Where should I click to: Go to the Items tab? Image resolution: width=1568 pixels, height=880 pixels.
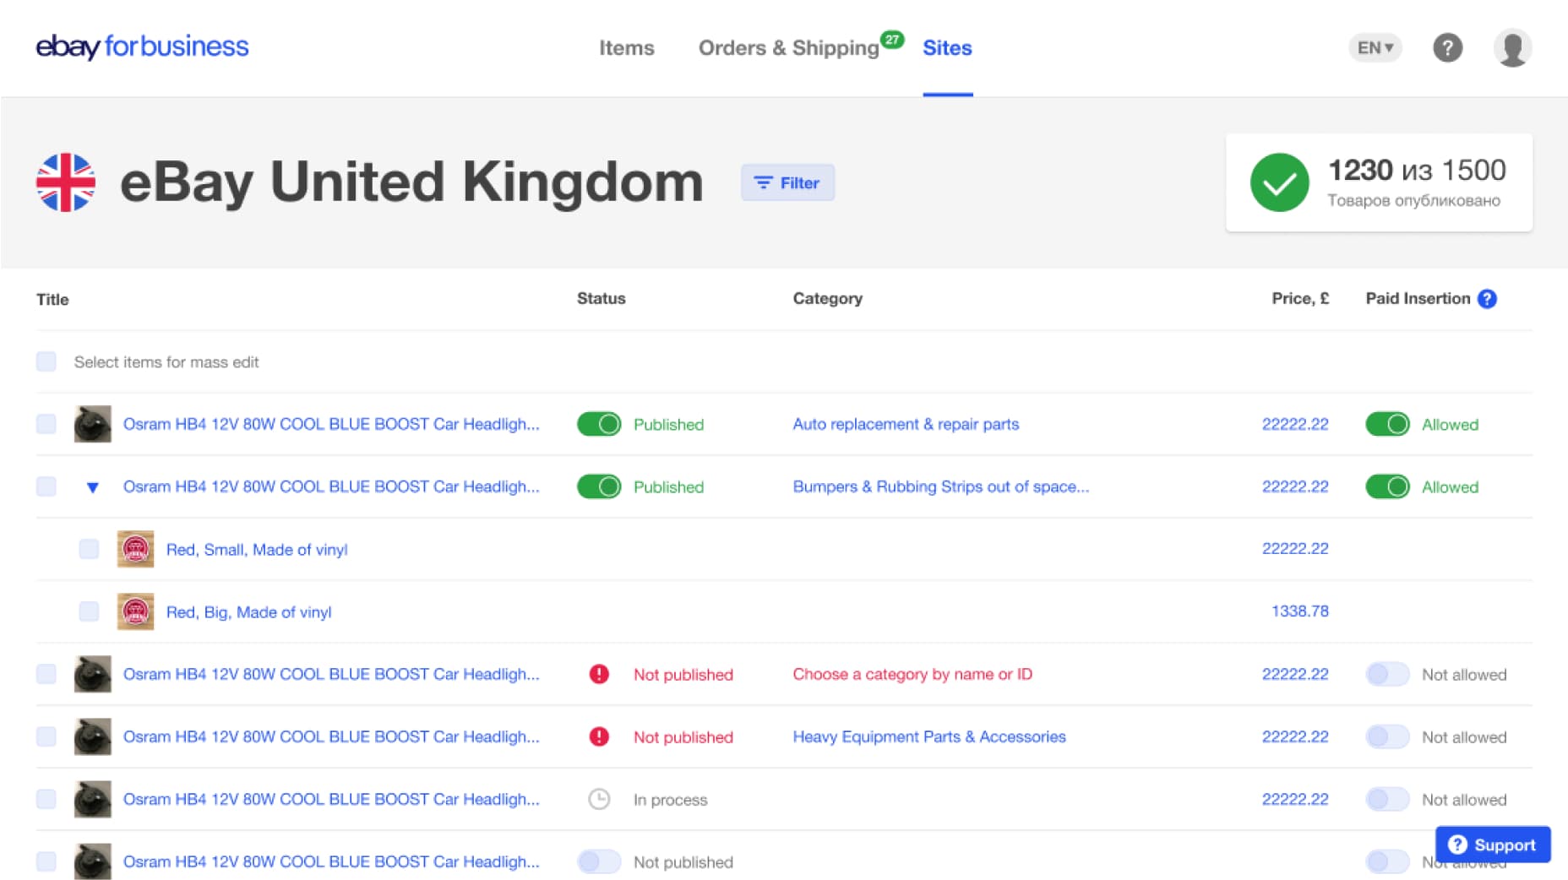[626, 48]
